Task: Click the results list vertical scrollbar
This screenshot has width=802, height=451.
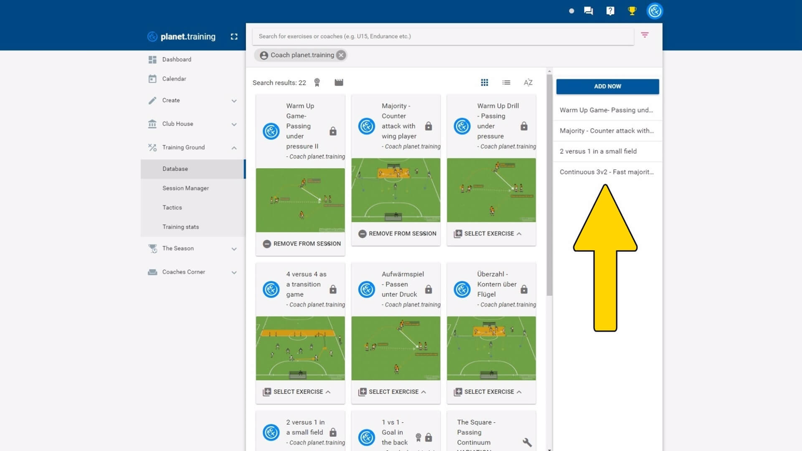Action: click(549, 184)
